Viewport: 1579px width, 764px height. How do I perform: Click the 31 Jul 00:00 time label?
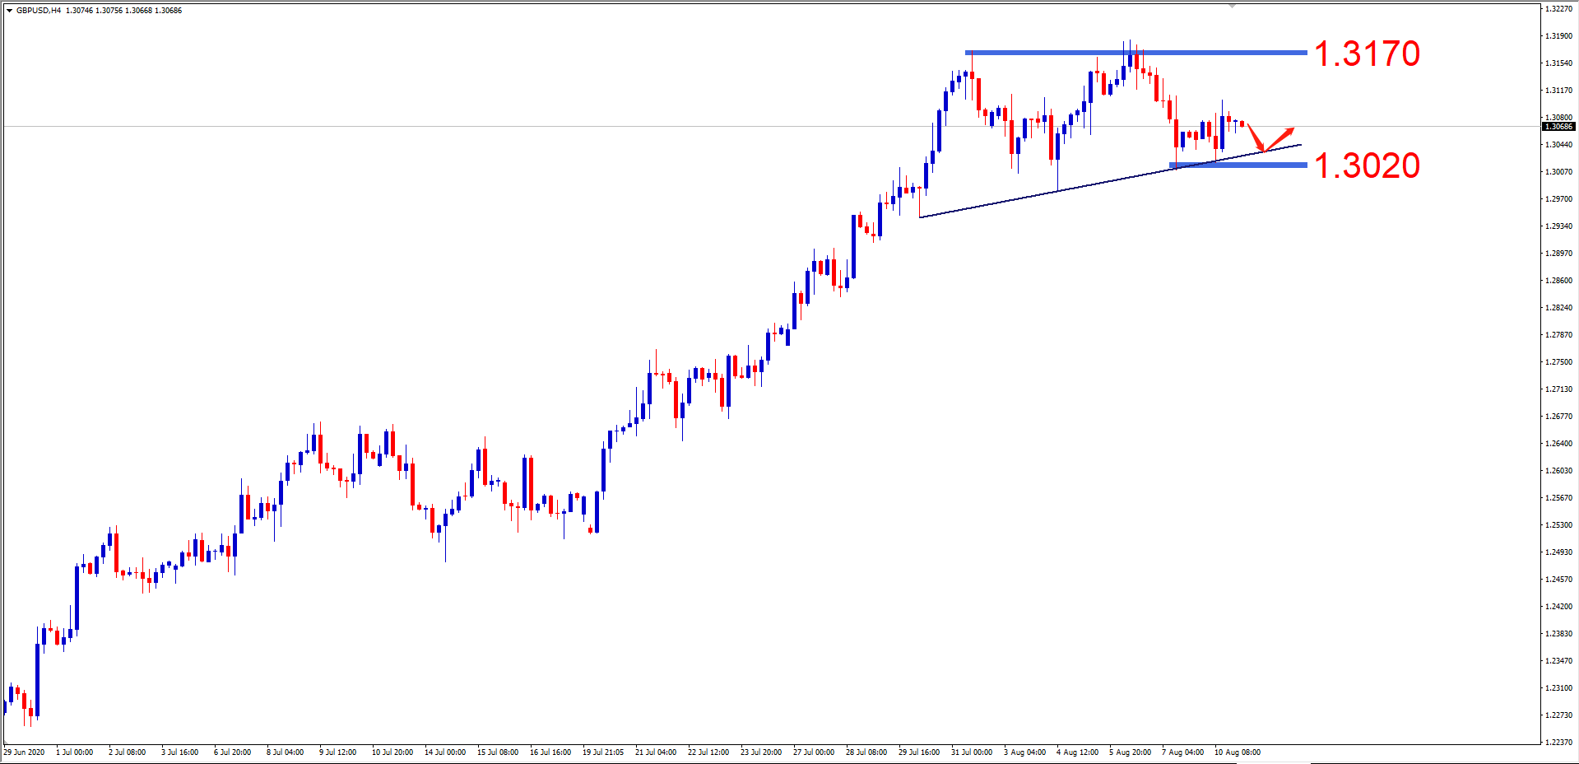(972, 752)
